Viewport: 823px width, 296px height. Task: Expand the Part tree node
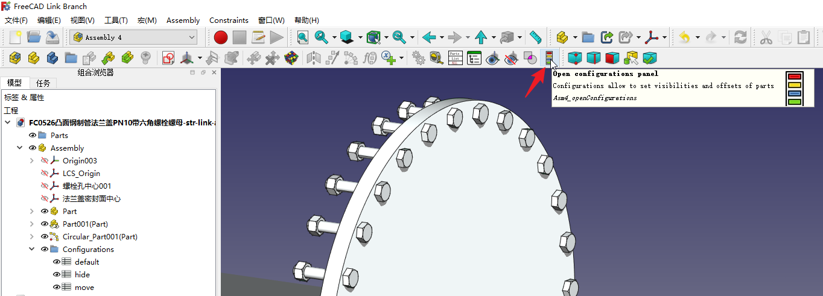click(31, 211)
